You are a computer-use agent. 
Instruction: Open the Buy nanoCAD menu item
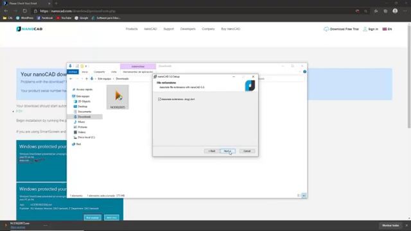(231, 29)
